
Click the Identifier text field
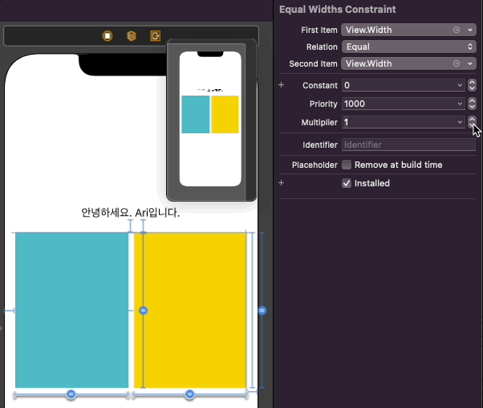pos(408,145)
